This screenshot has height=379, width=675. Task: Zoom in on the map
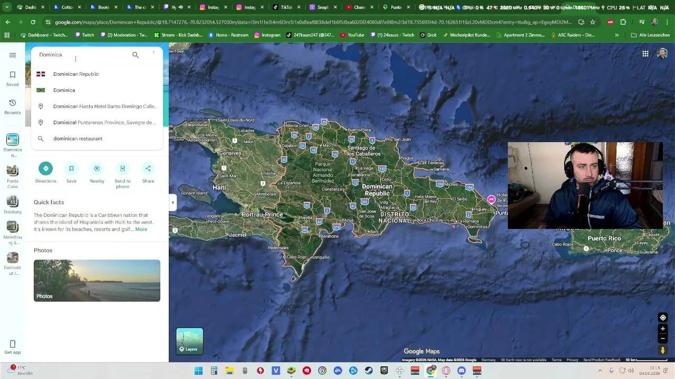click(663, 329)
